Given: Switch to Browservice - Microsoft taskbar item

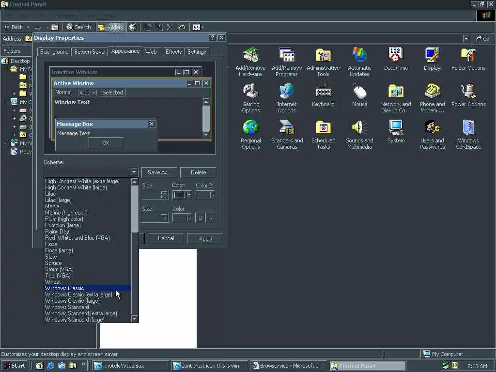Looking at the screenshot, I should tap(288, 366).
